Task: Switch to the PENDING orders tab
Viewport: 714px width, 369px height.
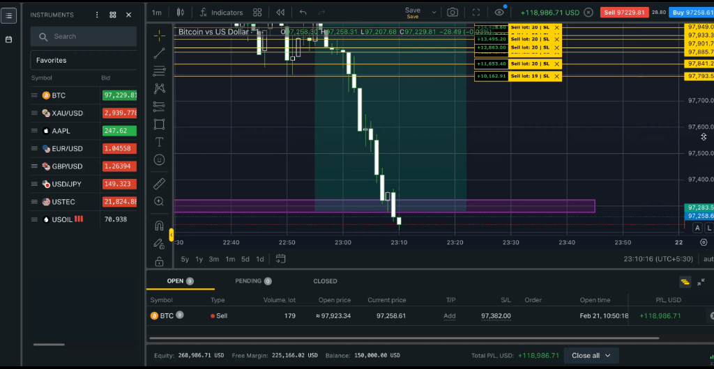Action: (x=253, y=281)
